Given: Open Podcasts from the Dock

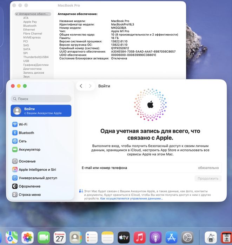Looking at the screenshot, I should [155, 237].
